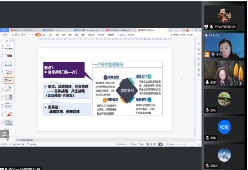248x170 pixels.
Task: Click the command search field in ribbon
Action: coord(126,35)
